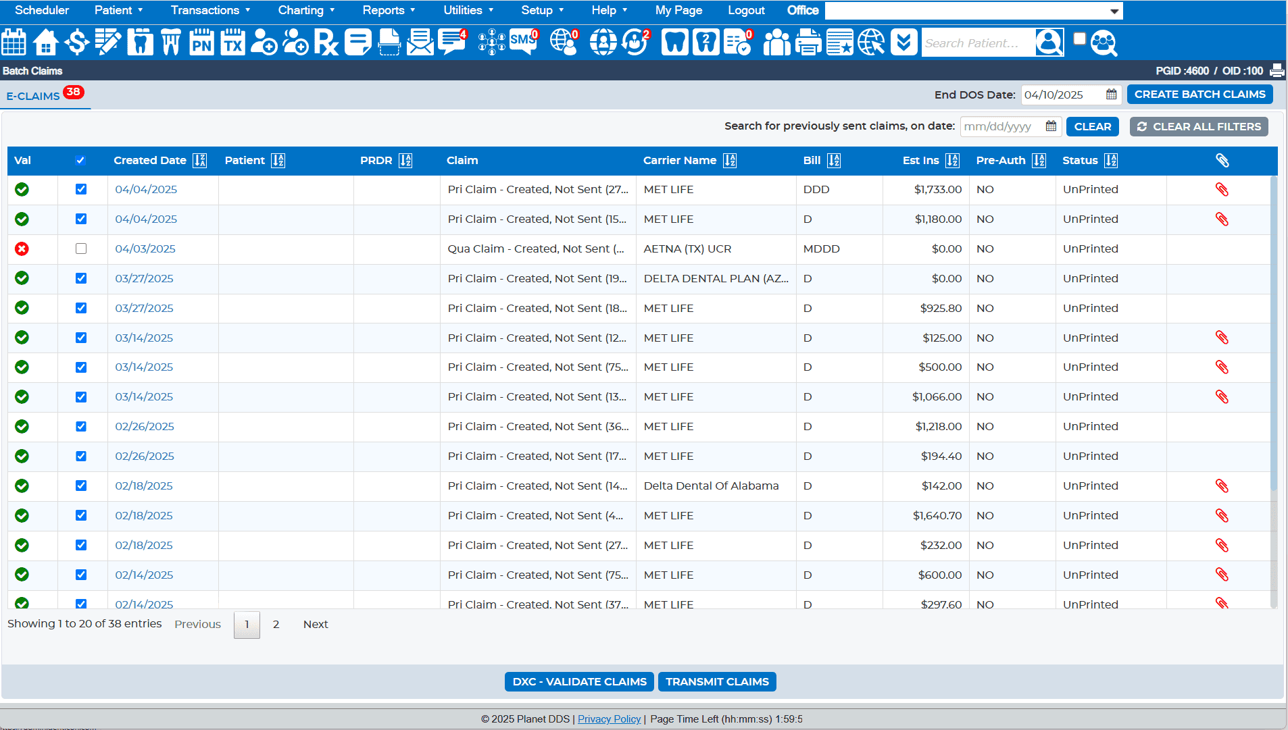
Task: Click the TRANSMIT CLAIMS button
Action: point(717,682)
